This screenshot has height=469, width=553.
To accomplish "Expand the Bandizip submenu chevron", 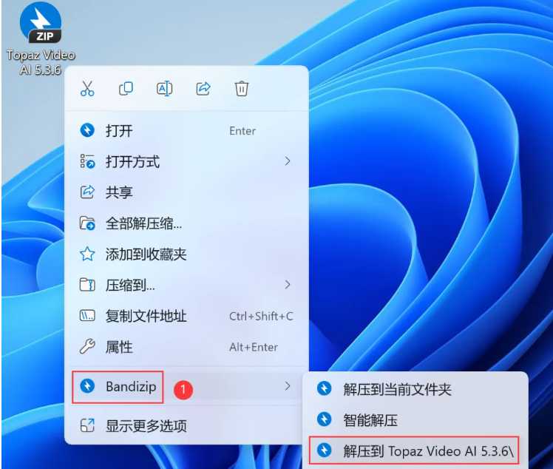I will (x=288, y=386).
